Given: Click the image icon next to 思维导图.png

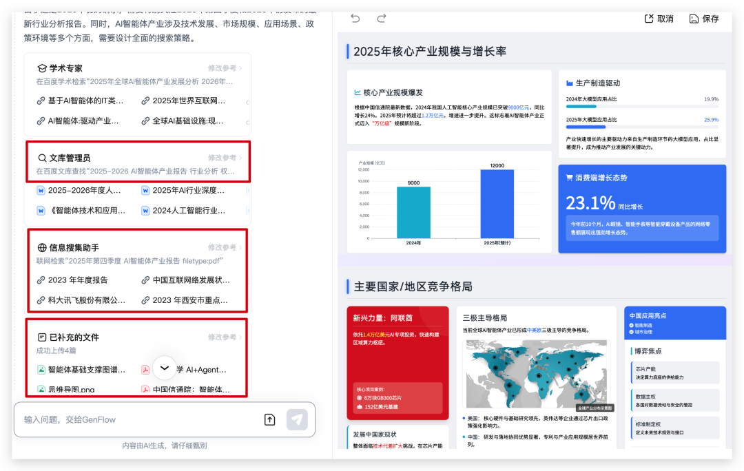Looking at the screenshot, I should tap(41, 389).
